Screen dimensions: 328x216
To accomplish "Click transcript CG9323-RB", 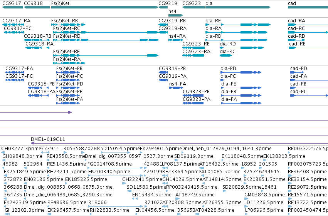I will coord(196,44).
